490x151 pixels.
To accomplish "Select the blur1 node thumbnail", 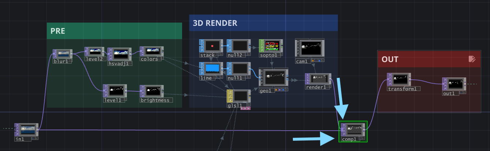I will pos(64,54).
